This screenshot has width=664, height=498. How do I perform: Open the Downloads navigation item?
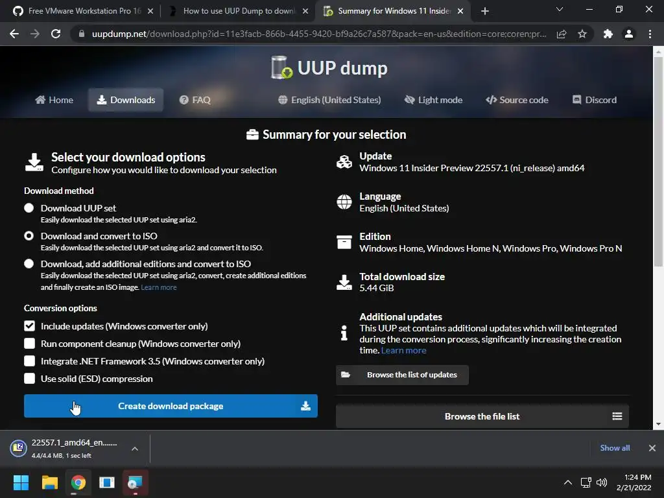[126, 100]
